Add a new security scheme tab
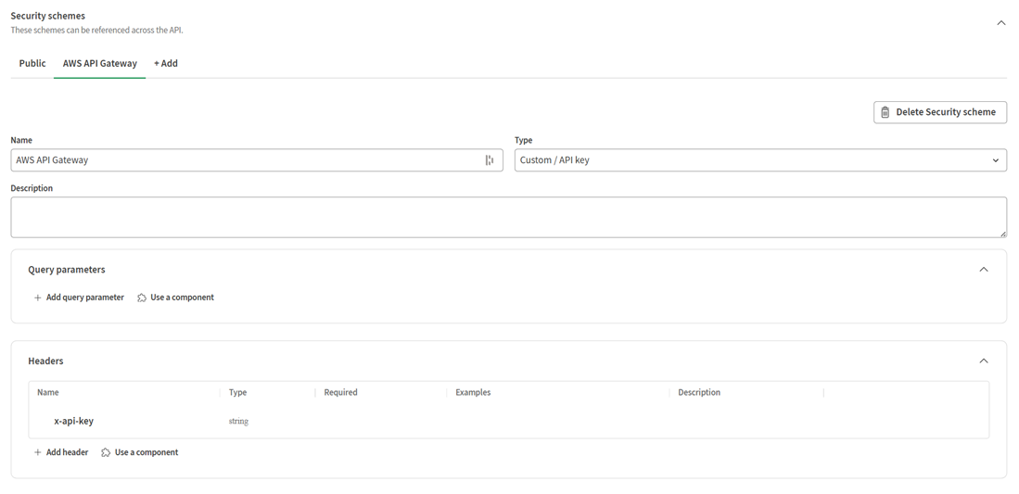Image resolution: width=1019 pixels, height=494 pixels. 166,63
